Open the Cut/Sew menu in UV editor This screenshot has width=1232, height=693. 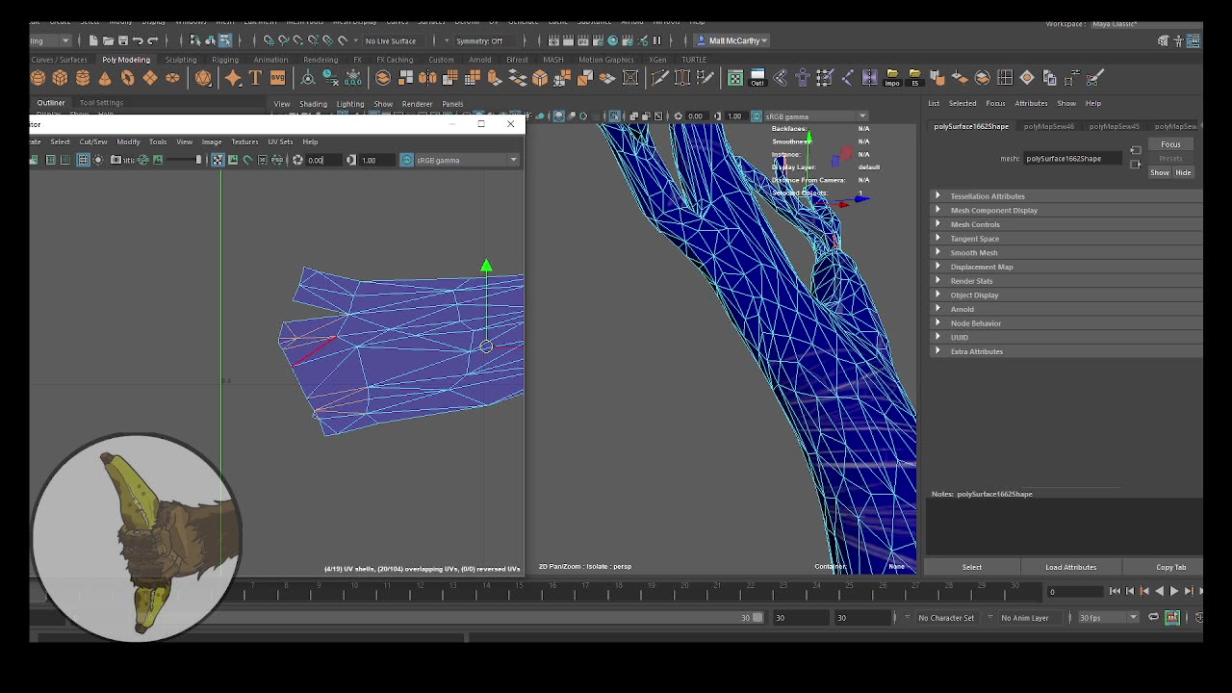click(93, 141)
